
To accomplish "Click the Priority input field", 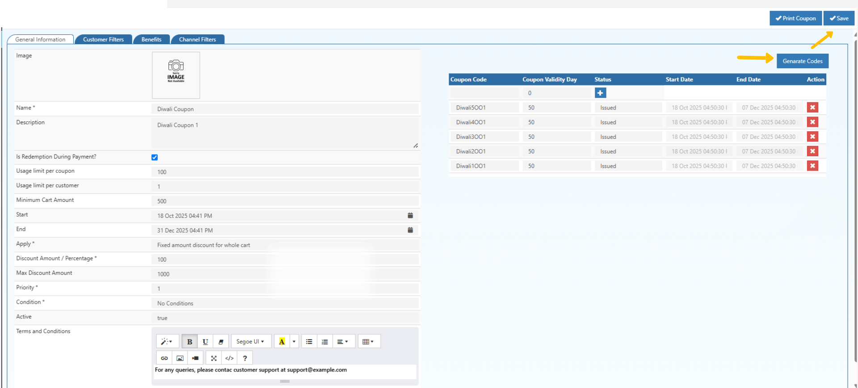I will [x=285, y=288].
